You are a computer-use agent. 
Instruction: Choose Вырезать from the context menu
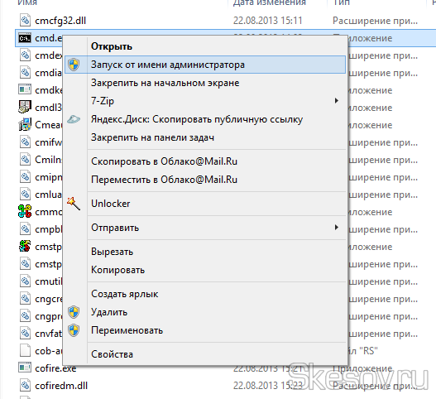[x=205, y=252]
